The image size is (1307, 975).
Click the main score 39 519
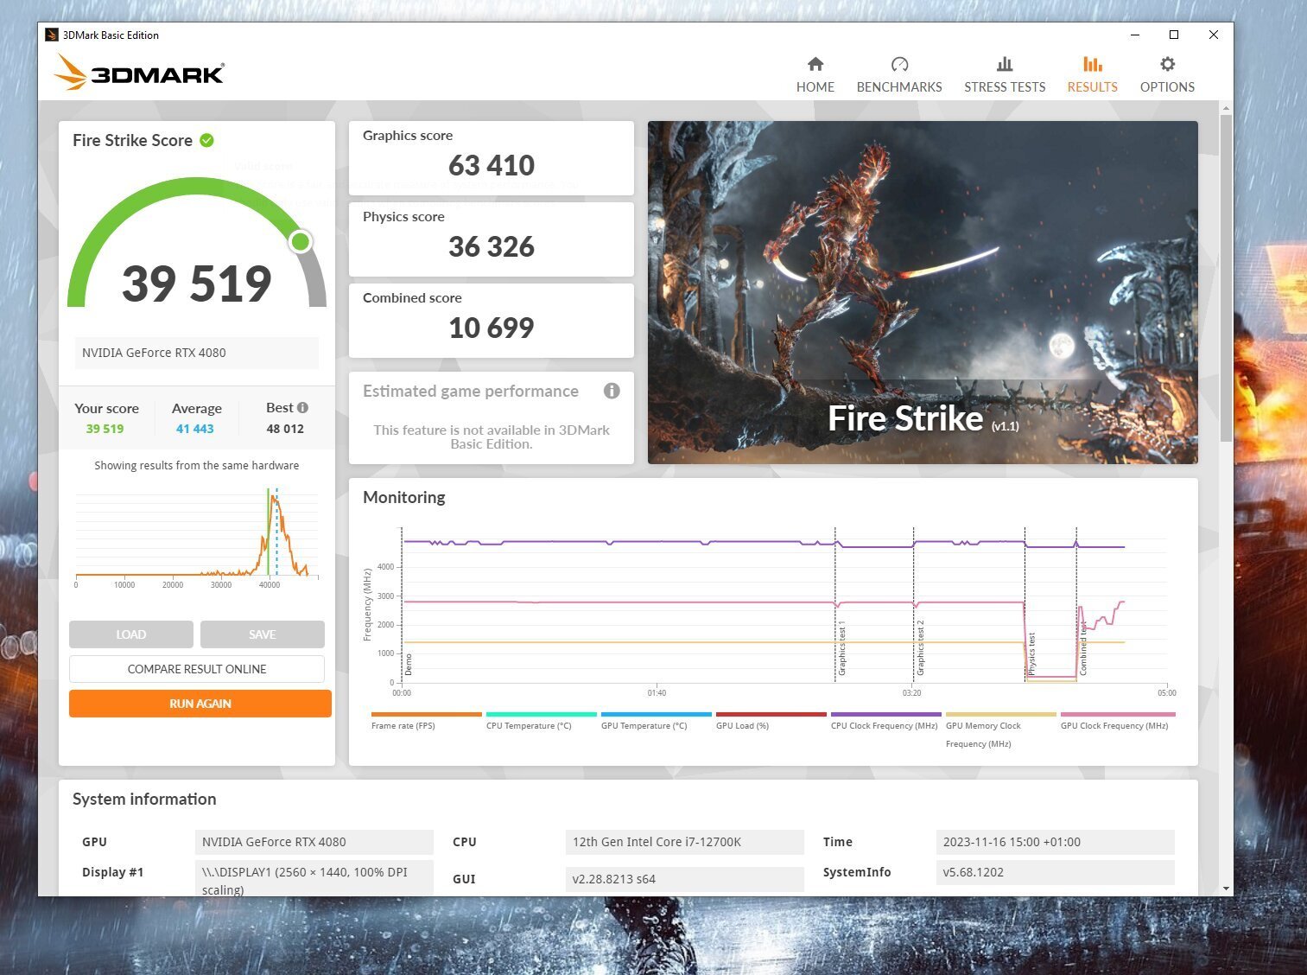(197, 283)
